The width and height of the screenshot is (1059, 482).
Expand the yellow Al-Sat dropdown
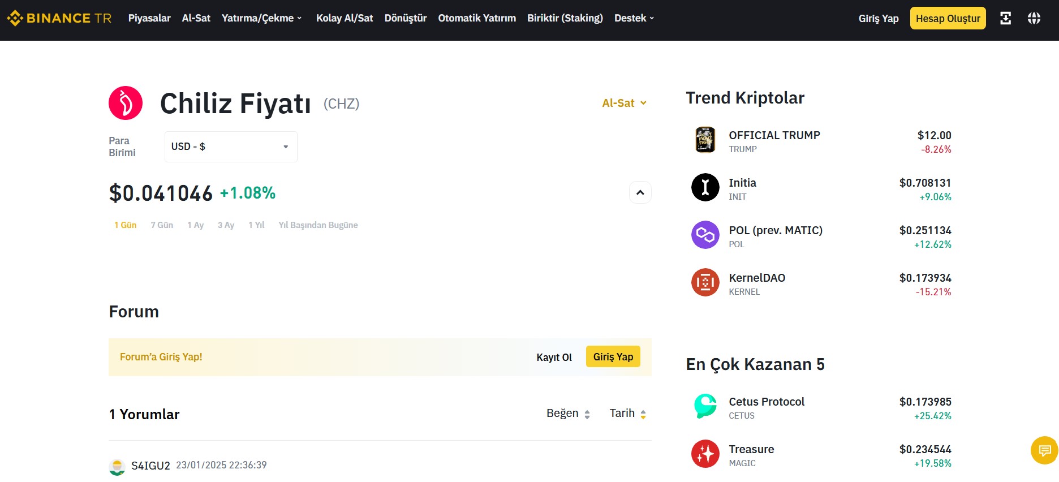click(624, 103)
